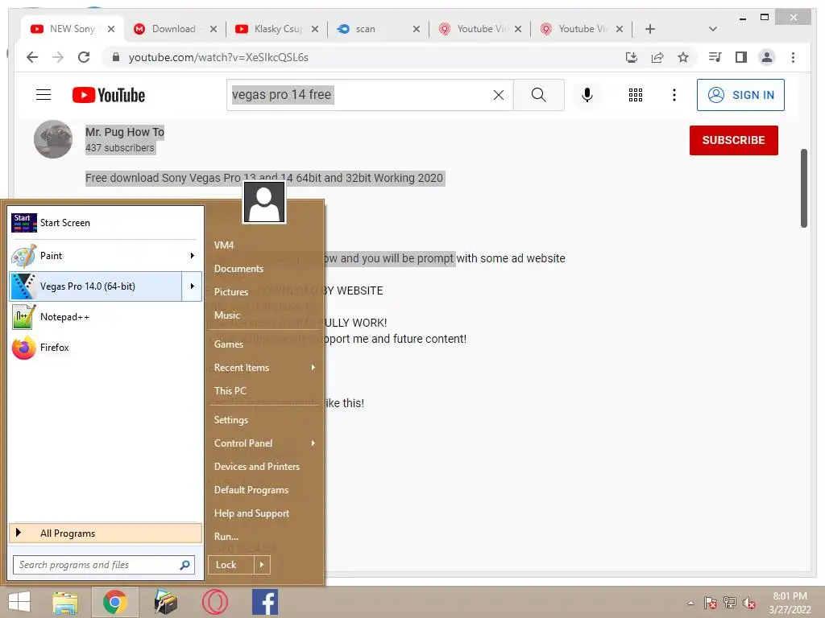Go back to the previous page
This screenshot has width=825, height=618.
pos(32,57)
